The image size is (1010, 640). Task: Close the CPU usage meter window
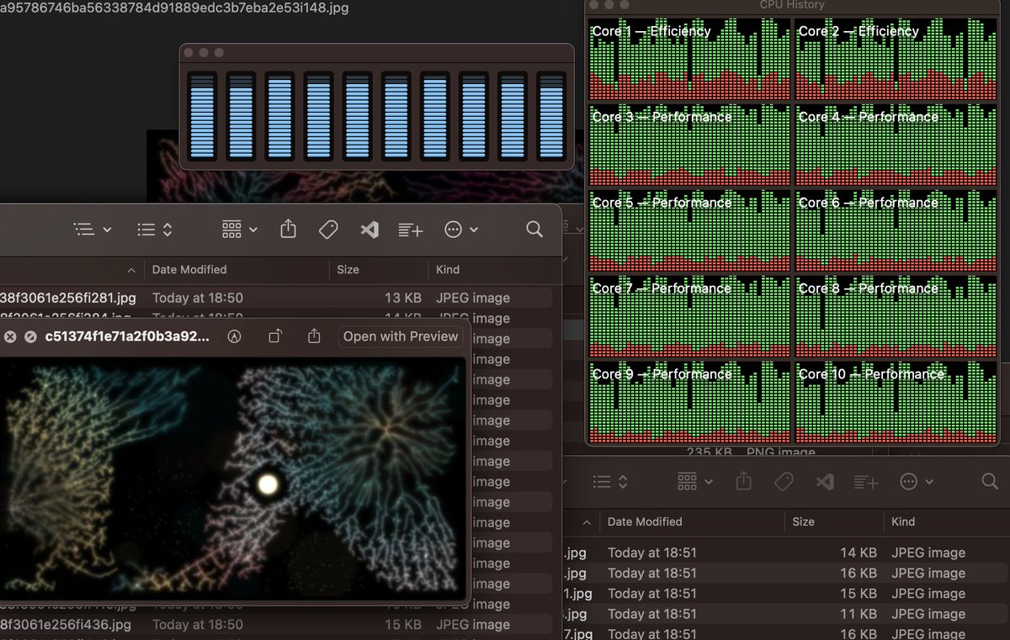tap(189, 52)
